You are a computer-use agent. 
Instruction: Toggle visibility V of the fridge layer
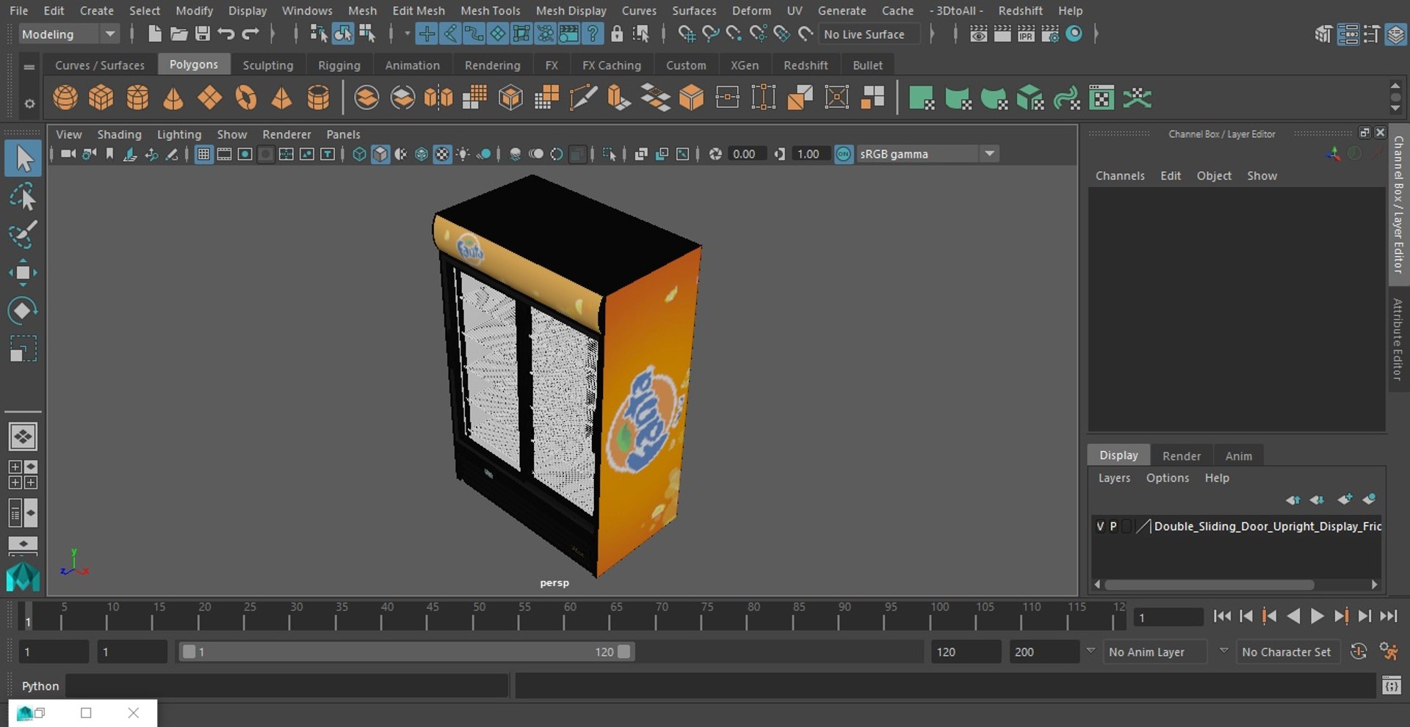click(1100, 526)
